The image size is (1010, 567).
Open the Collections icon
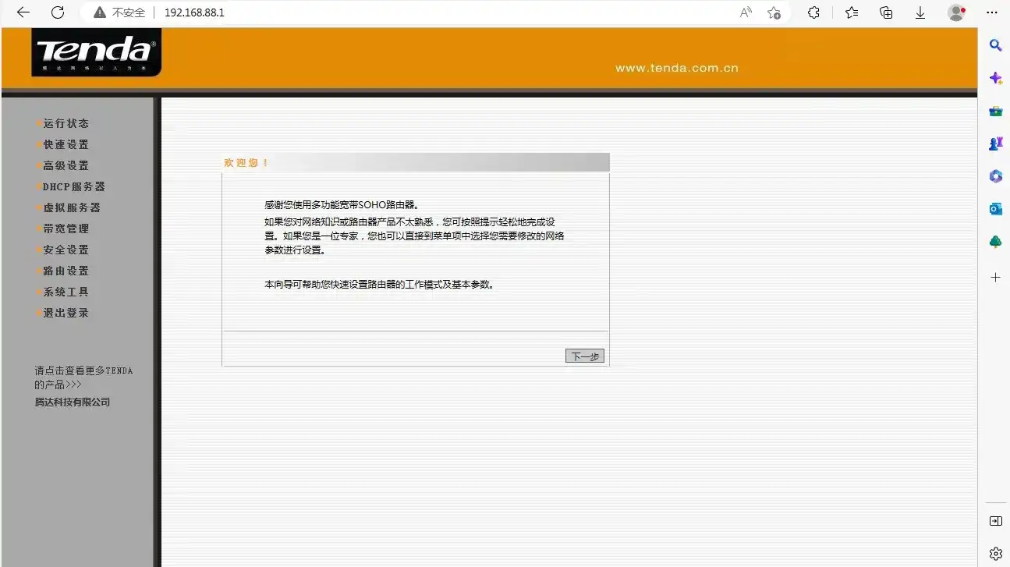886,12
